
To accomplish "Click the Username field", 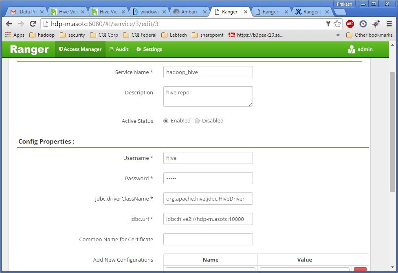I will pyautogui.click(x=208, y=158).
